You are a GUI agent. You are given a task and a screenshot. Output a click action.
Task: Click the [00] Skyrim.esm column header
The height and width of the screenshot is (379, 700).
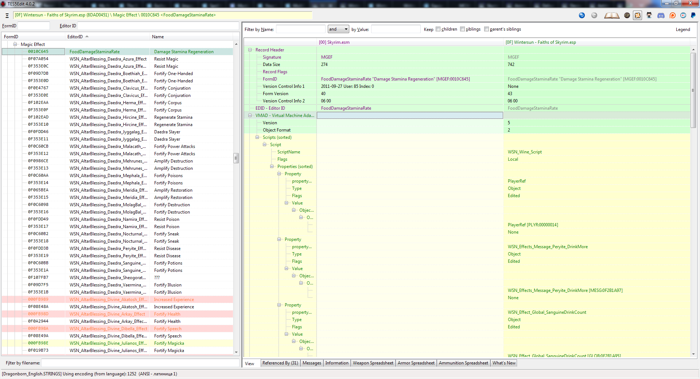(x=410, y=42)
